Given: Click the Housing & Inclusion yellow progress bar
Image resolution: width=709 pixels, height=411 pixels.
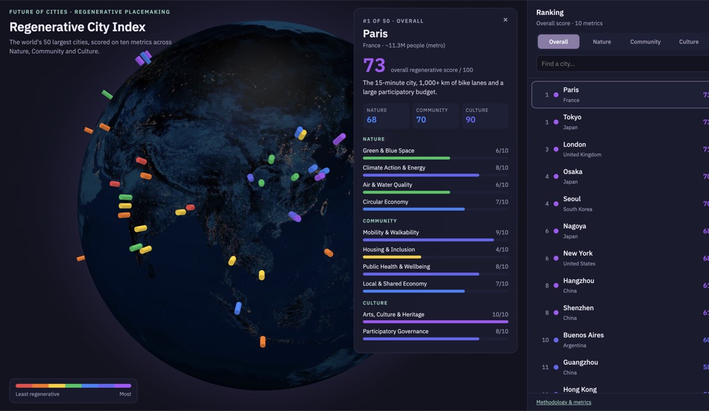Looking at the screenshot, I should point(392,257).
